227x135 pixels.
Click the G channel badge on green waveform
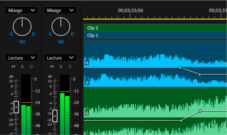tap(87, 113)
